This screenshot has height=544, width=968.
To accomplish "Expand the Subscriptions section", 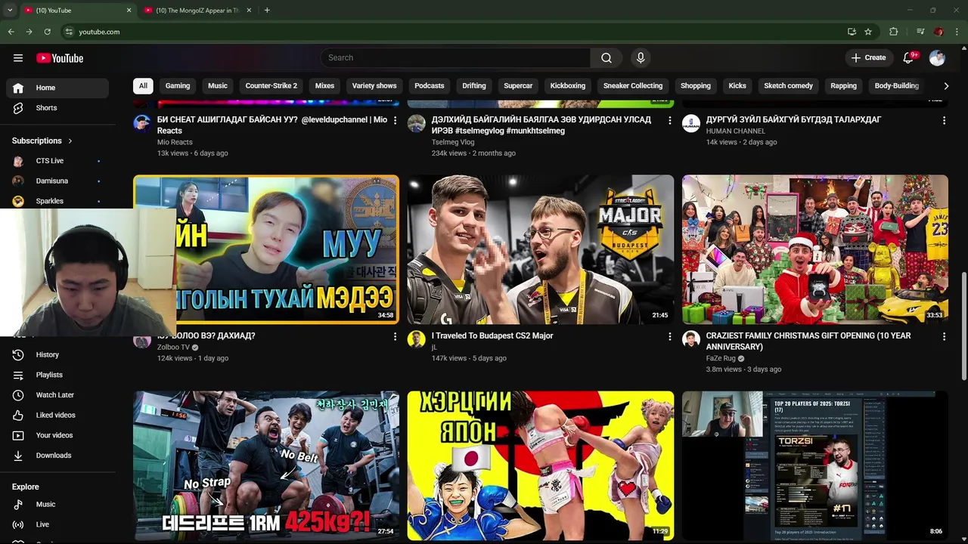I will point(42,141).
